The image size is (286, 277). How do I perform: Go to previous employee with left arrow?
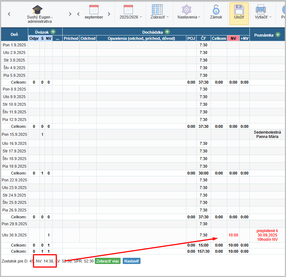point(9,14)
